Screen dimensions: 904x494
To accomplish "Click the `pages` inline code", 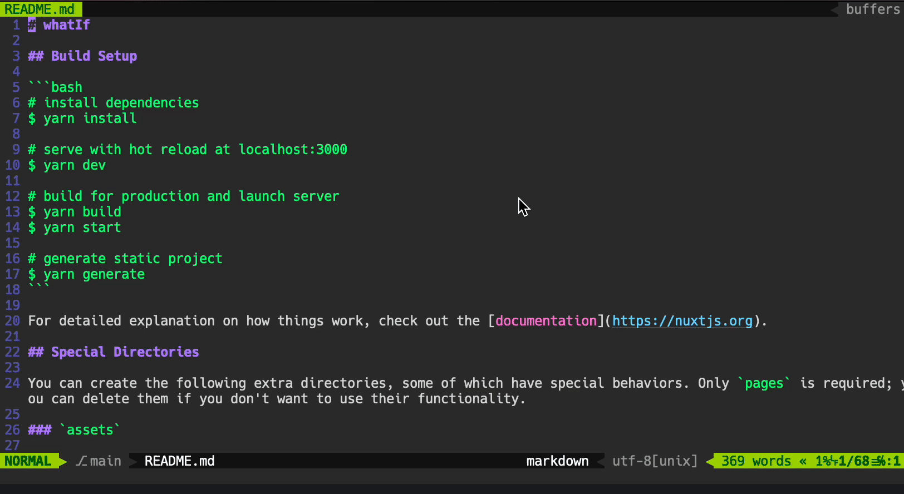I will [764, 383].
